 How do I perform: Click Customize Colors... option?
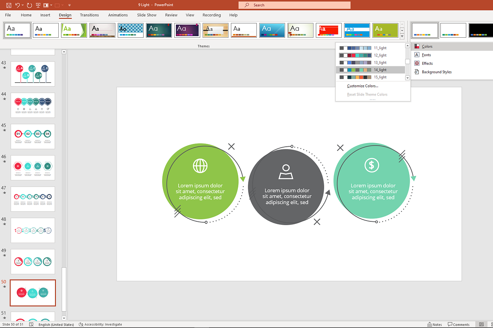(x=363, y=86)
